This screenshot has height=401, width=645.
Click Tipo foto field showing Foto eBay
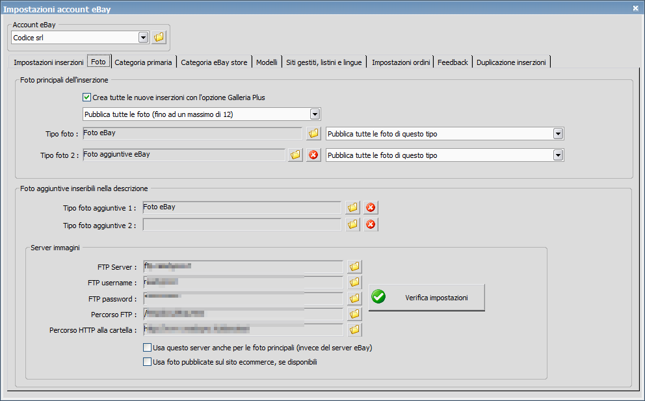pos(192,133)
